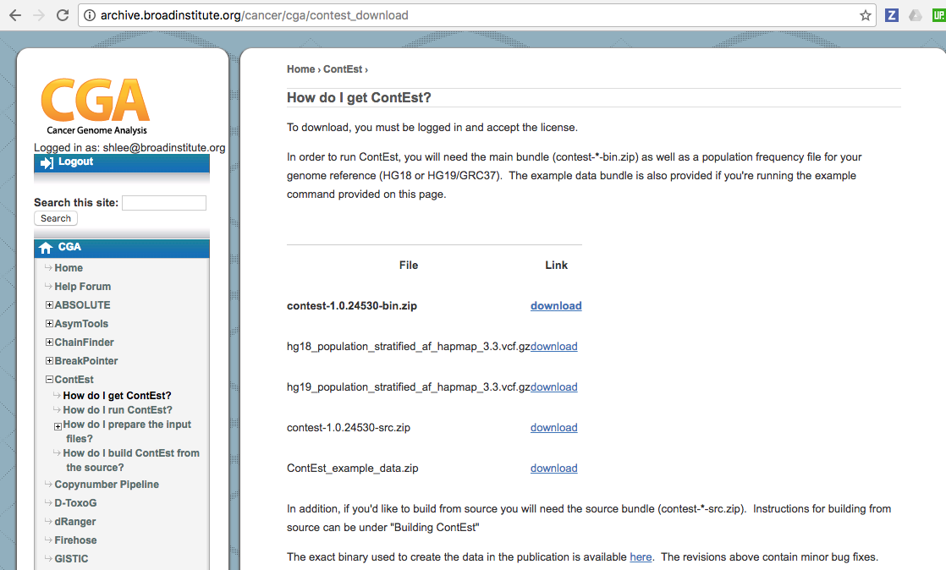Image resolution: width=946 pixels, height=570 pixels.
Task: Click the 'Link' table column header
Action: click(x=556, y=266)
